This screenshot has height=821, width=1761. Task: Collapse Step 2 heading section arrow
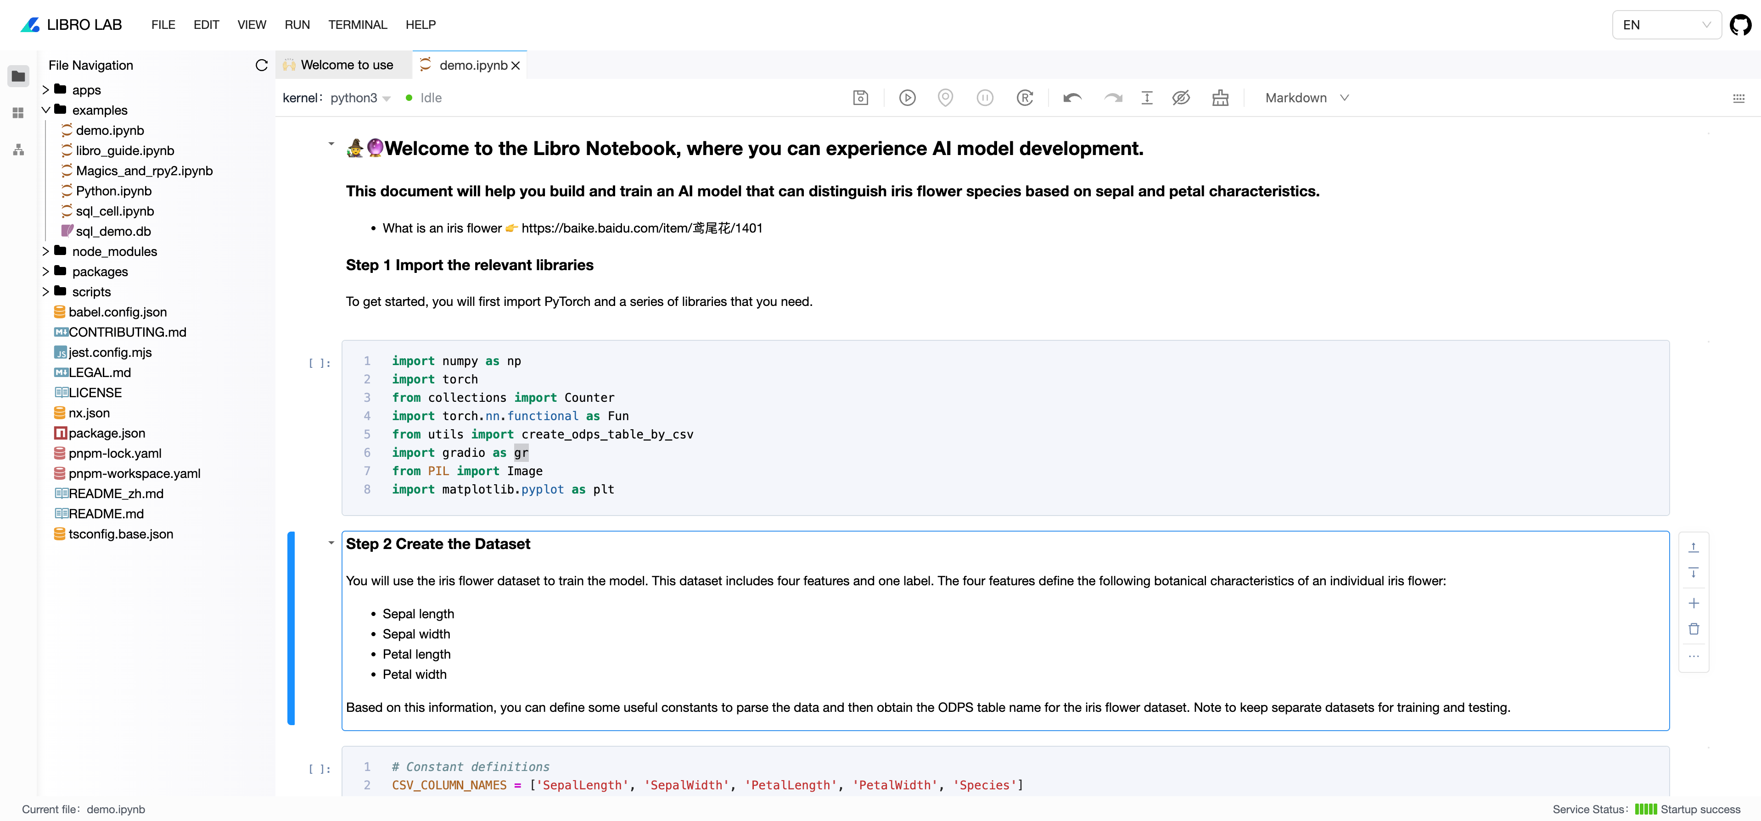tap(331, 543)
